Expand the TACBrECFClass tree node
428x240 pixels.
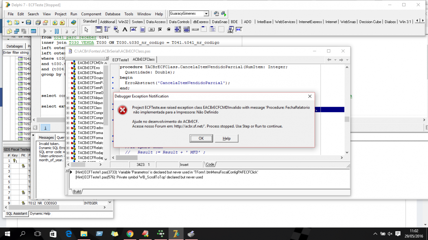tap(68, 108)
